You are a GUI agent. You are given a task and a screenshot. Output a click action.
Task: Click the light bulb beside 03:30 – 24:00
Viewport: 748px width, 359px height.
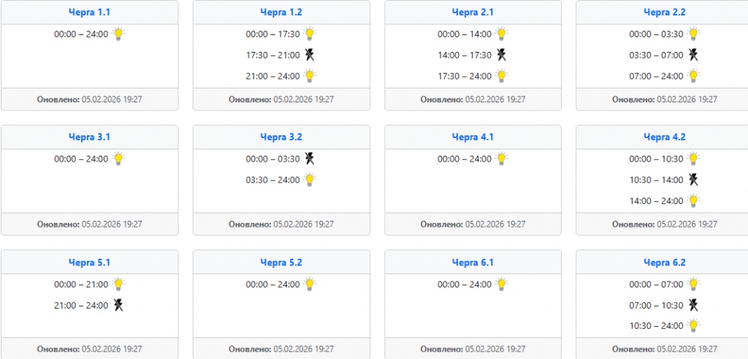310,180
